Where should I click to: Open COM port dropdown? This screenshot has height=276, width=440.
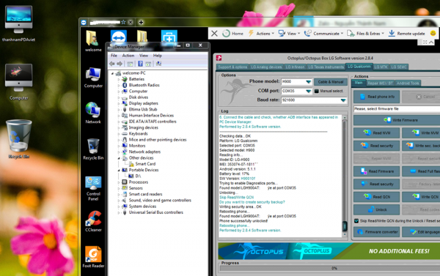click(x=309, y=91)
